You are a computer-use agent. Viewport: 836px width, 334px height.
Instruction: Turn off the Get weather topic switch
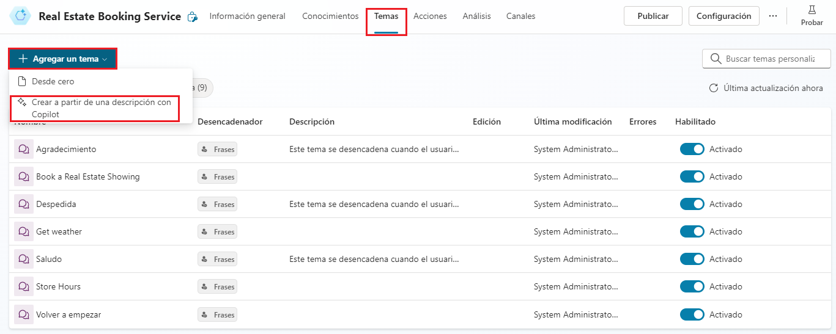[692, 231]
